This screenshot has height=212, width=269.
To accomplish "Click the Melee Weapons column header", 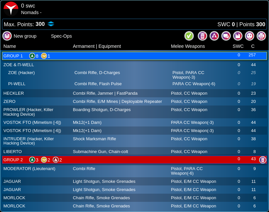I will (x=188, y=46).
